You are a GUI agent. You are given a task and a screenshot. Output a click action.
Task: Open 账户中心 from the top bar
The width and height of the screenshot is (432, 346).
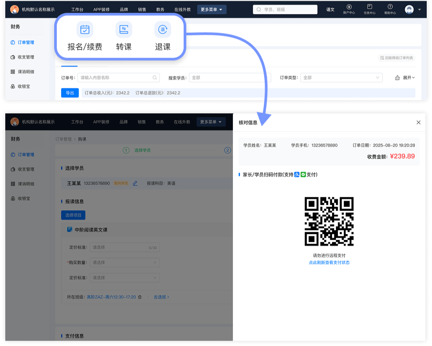349,9
